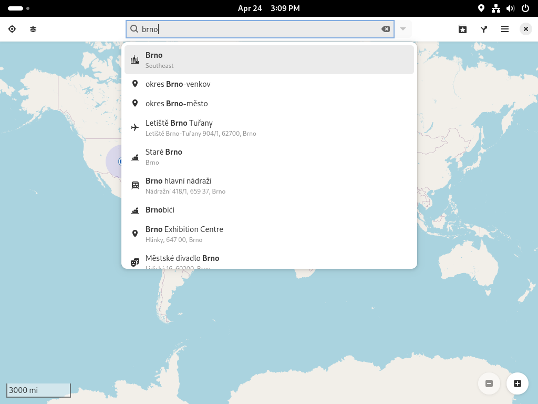Click the pin icon of Exhibition Centre
This screenshot has height=404, width=538.
click(135, 234)
